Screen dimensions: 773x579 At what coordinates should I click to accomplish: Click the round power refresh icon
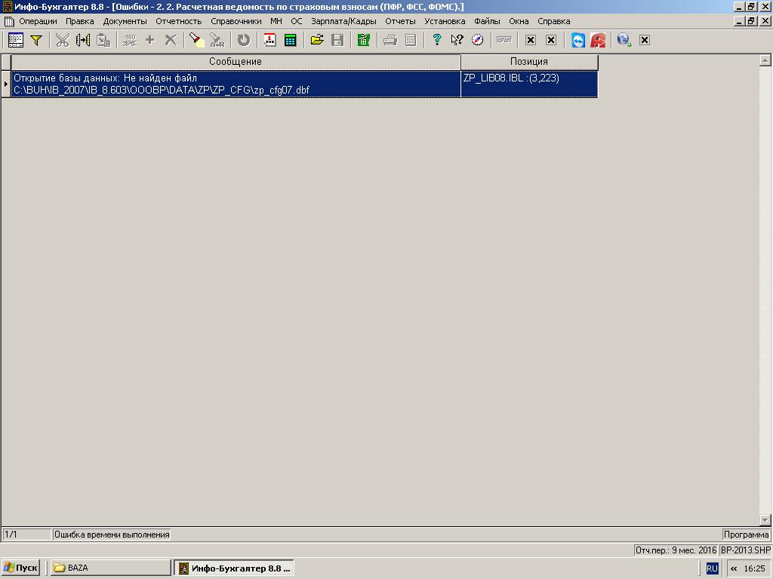244,40
